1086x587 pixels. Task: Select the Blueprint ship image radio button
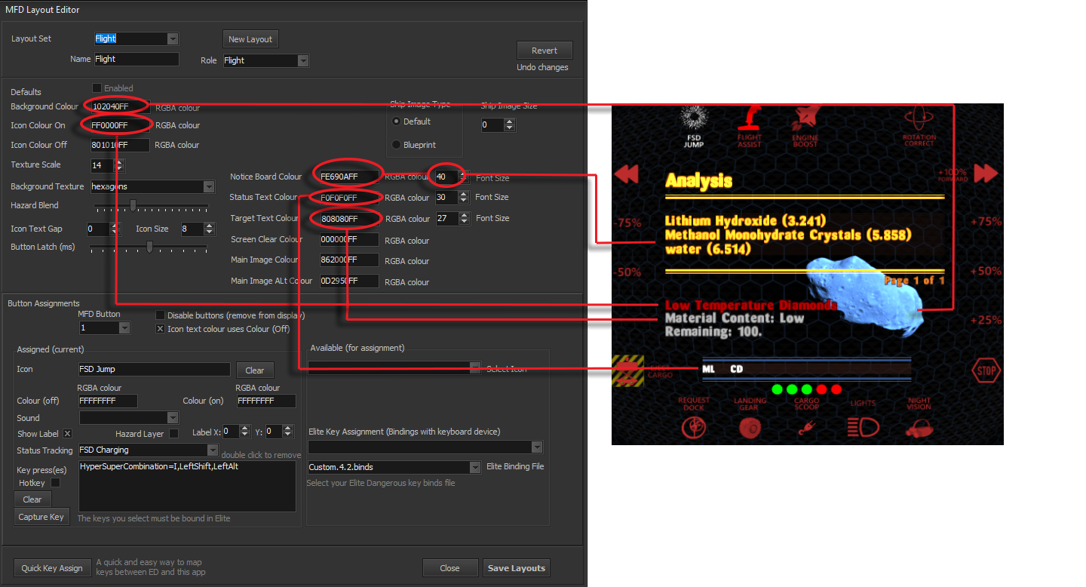coord(397,145)
